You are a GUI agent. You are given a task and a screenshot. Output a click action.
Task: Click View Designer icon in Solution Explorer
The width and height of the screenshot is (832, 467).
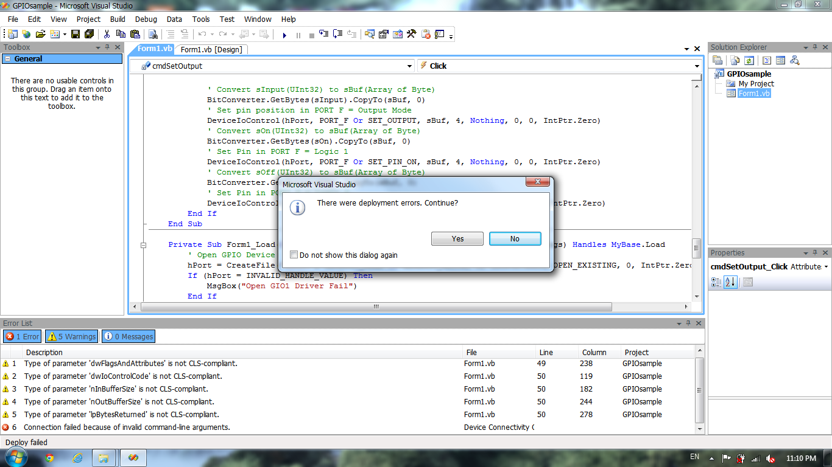(780, 60)
